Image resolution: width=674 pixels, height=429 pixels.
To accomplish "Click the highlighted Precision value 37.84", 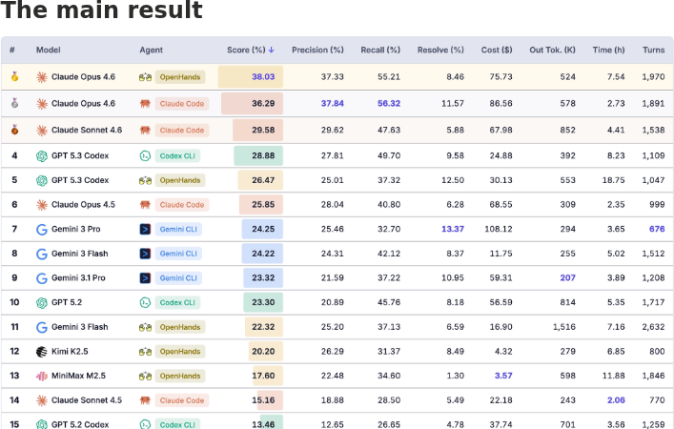I will [x=333, y=104].
